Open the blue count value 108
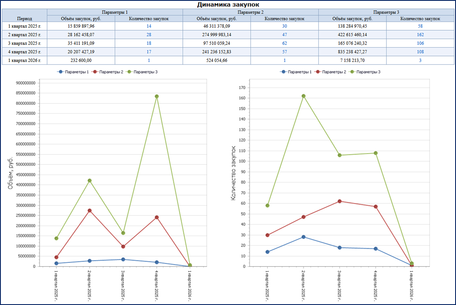This screenshot has height=305, width=456. pos(420,52)
